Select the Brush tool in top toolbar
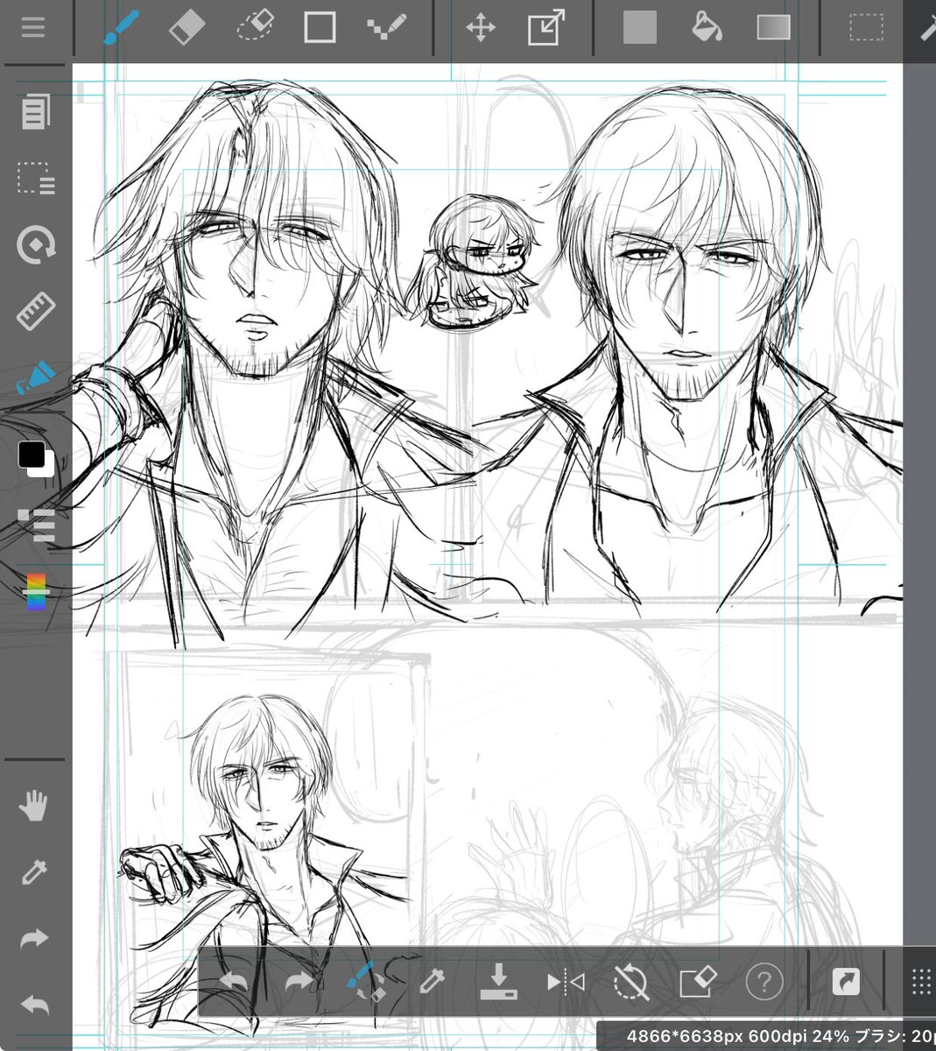Viewport: 936px width, 1051px height. (x=122, y=27)
